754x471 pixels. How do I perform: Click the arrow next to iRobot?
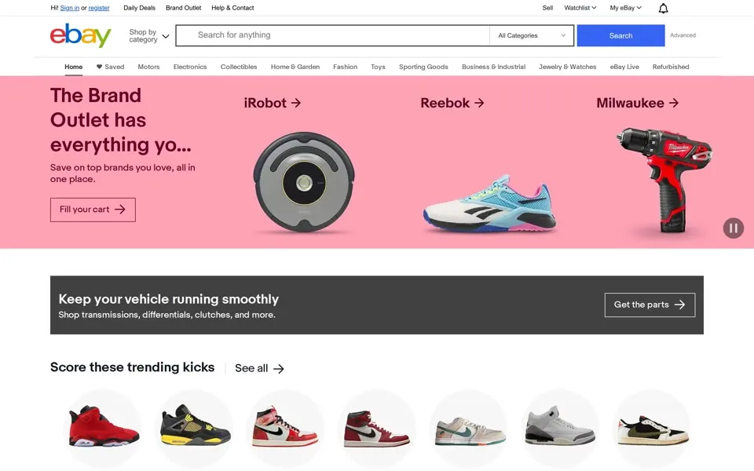[x=296, y=103]
